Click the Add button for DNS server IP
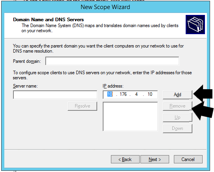The image size is (214, 172). coord(177,95)
